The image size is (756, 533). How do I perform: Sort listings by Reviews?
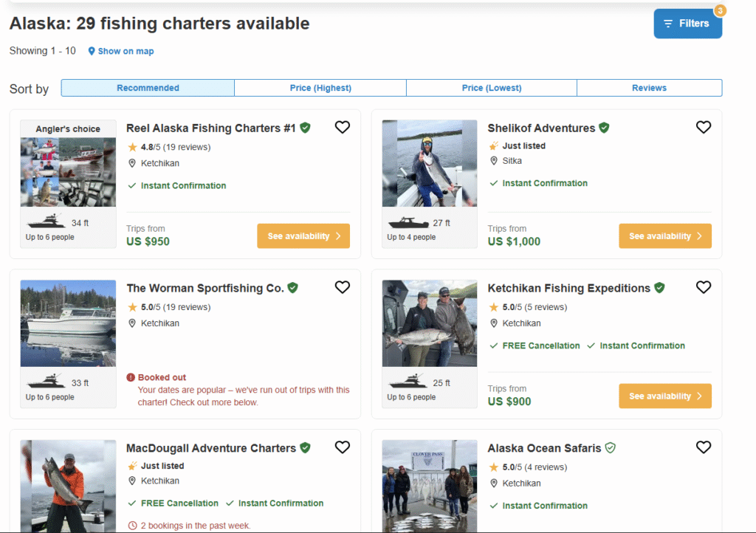[650, 88]
